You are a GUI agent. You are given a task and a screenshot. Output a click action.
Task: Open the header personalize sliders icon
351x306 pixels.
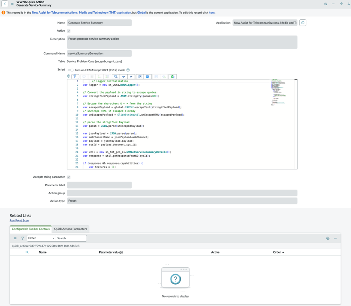[x=325, y=4]
